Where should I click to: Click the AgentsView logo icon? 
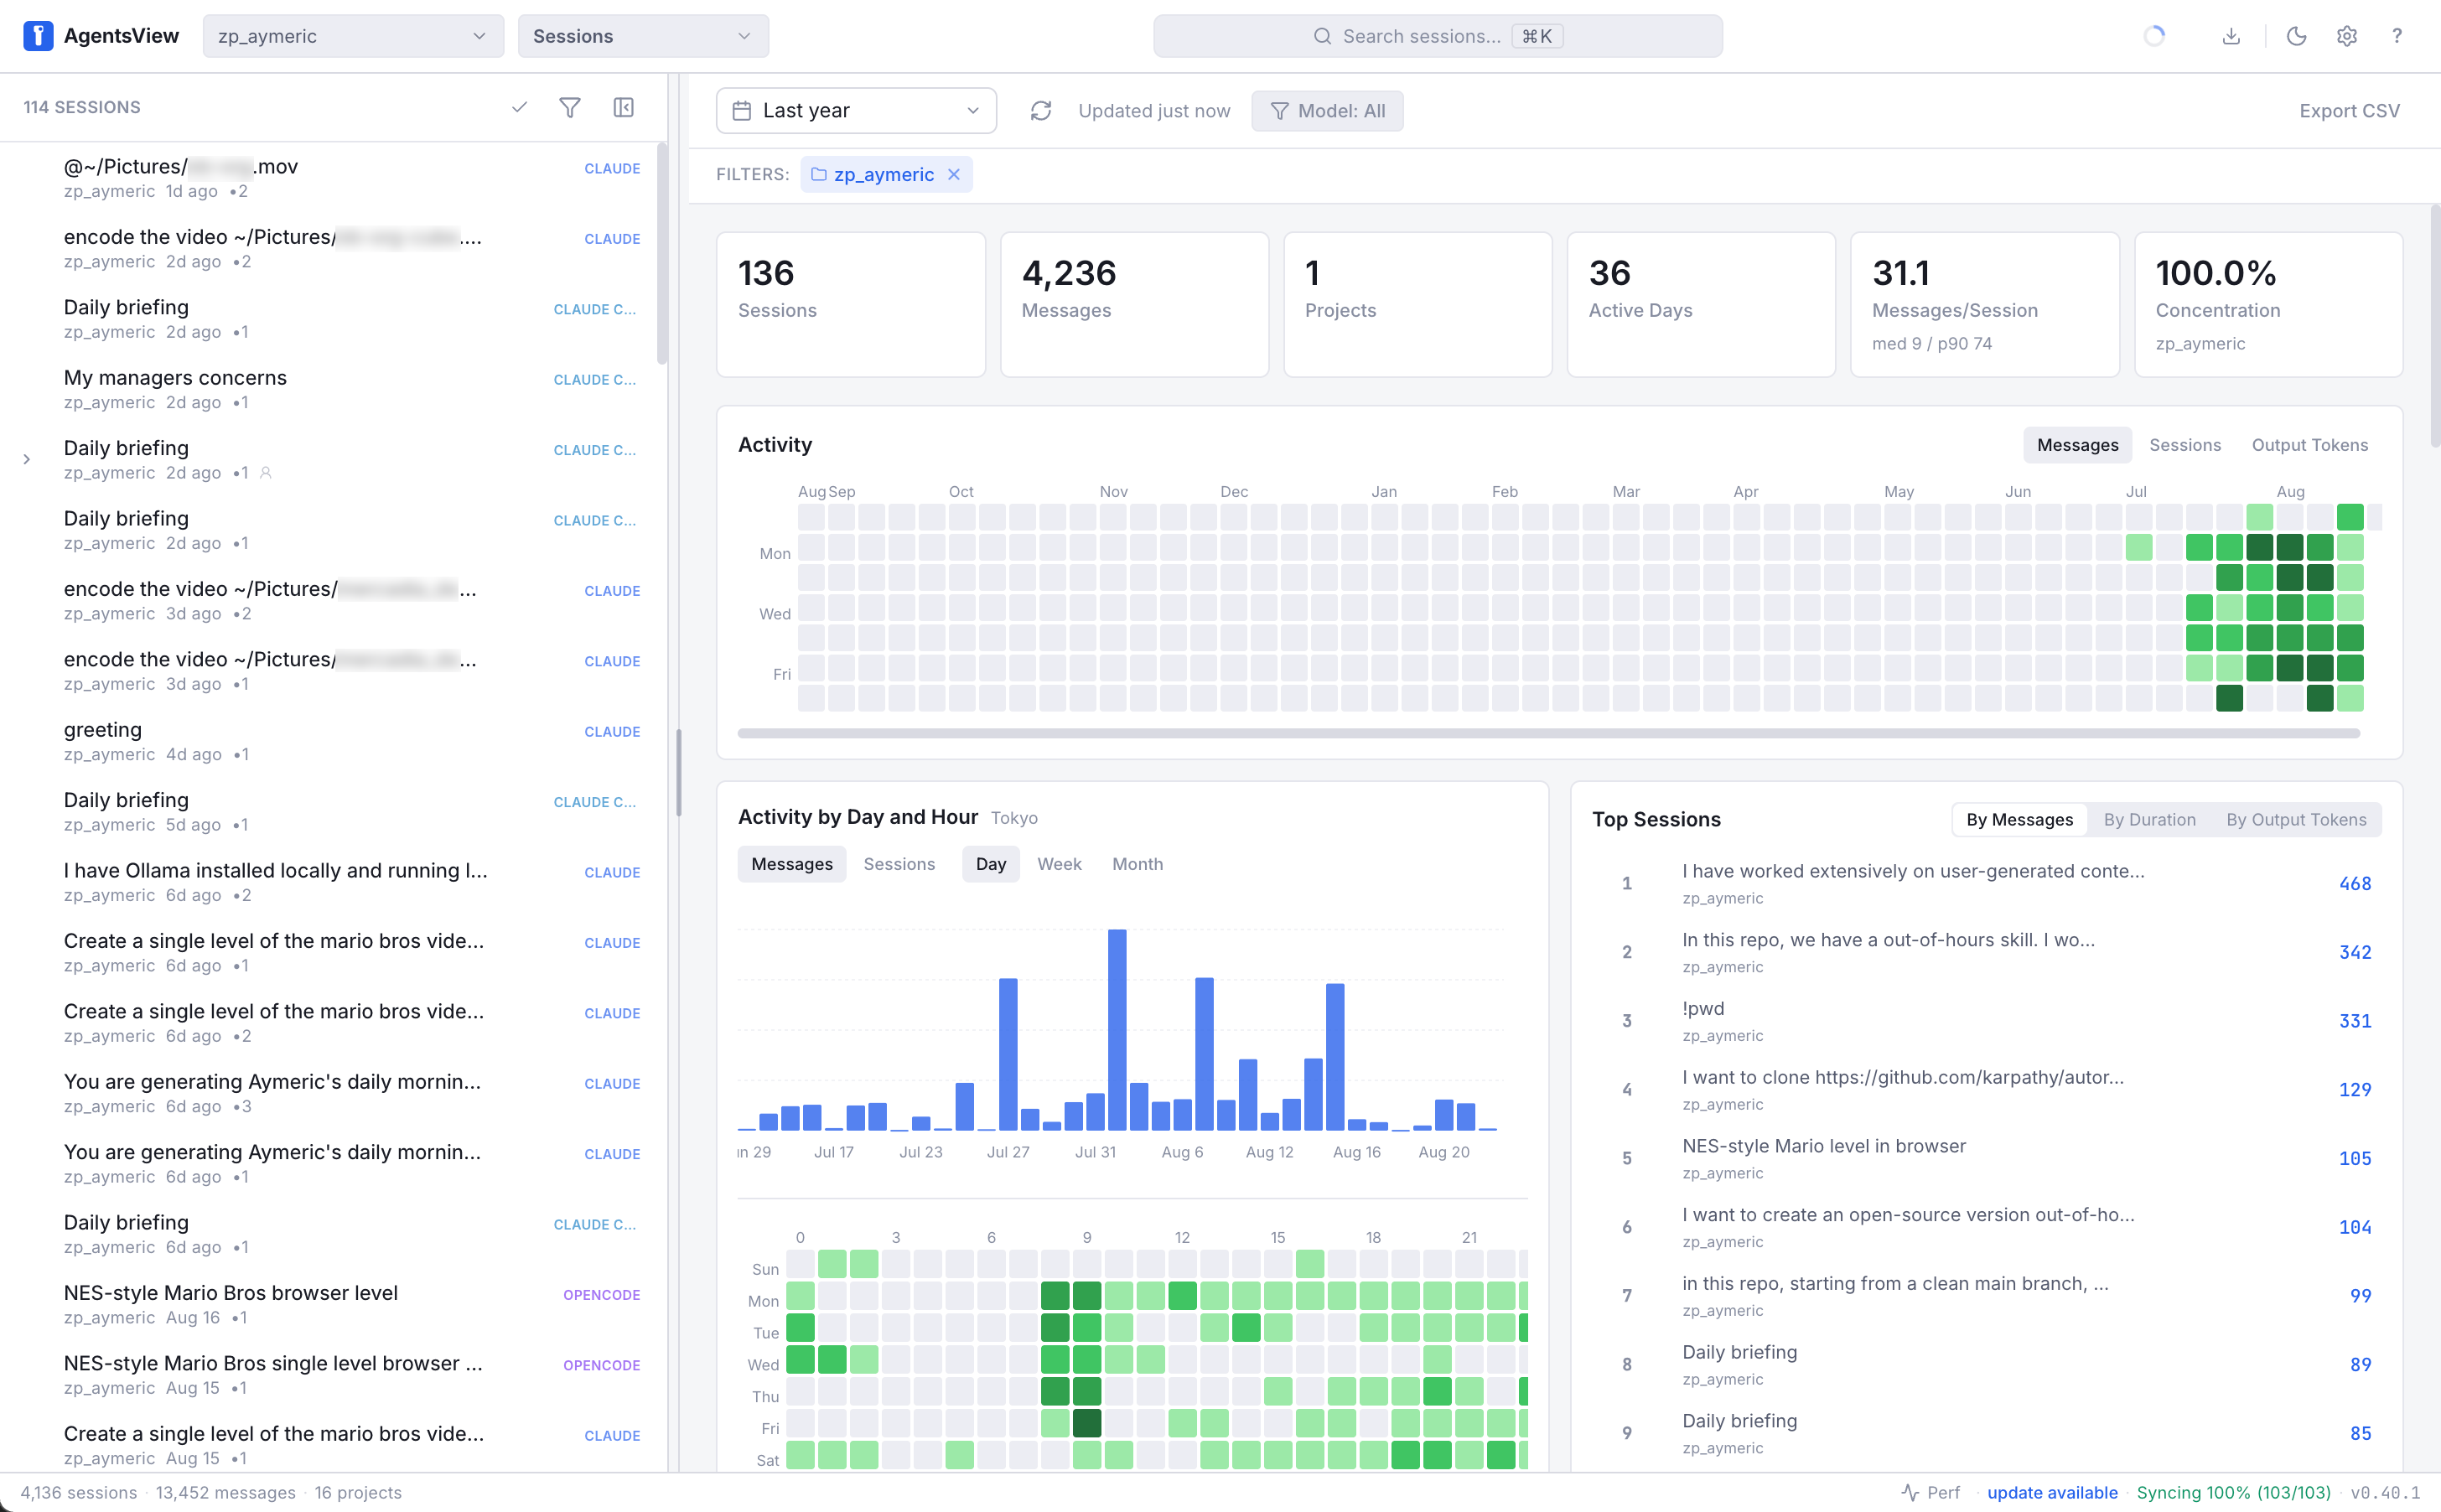coord(38,36)
